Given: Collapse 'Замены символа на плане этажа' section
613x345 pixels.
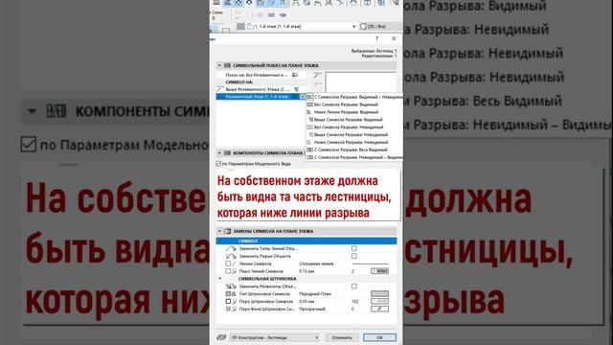Looking at the screenshot, I should point(219,231).
